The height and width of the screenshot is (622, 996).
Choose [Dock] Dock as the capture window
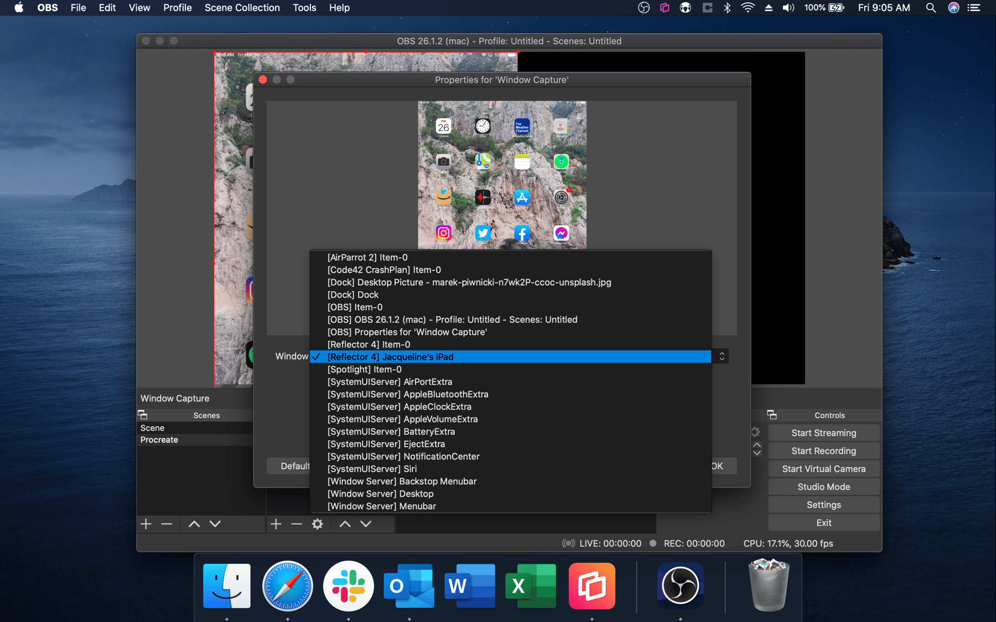353,295
